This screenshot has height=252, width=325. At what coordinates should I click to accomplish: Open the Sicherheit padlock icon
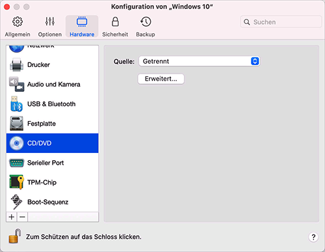[x=115, y=21]
